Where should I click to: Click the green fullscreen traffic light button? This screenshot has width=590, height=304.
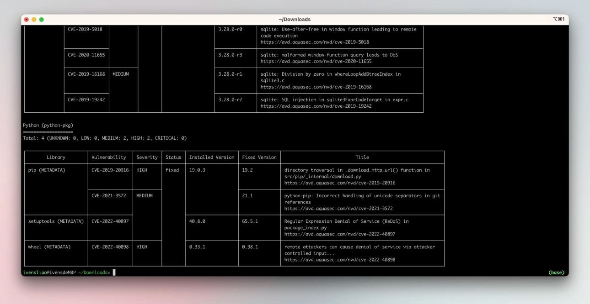42,19
